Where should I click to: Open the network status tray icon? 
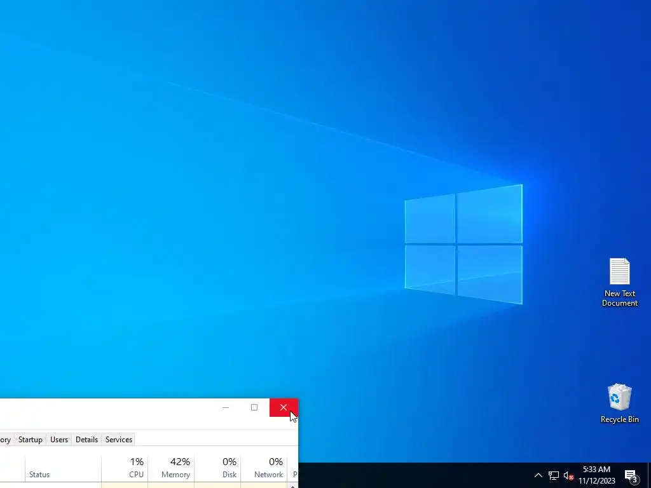tap(554, 475)
